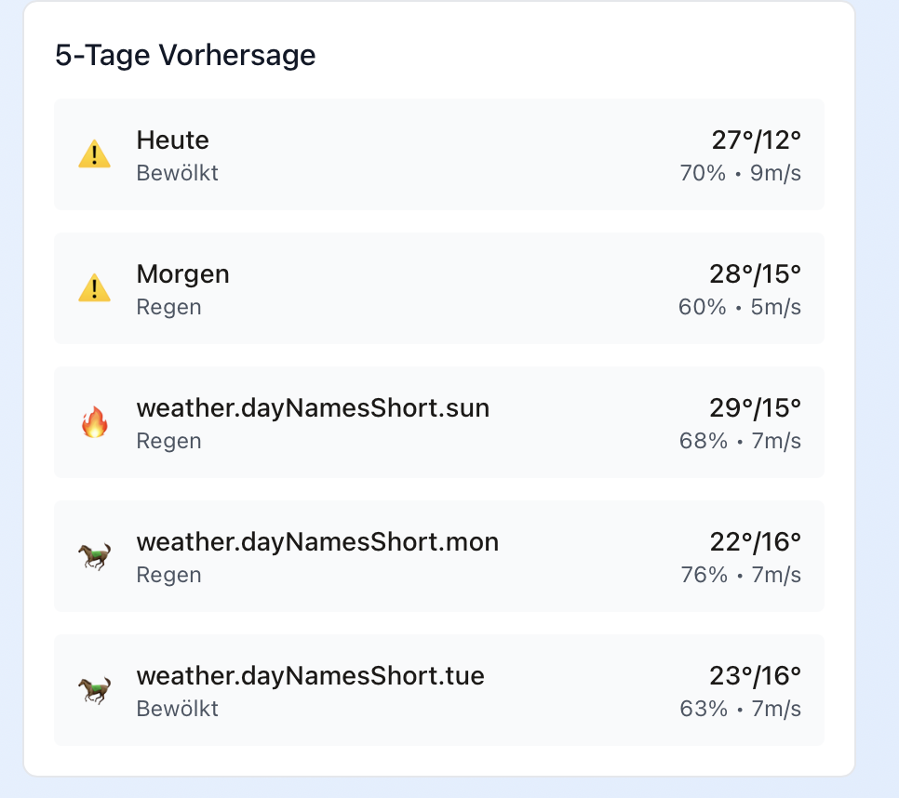Click the 23°/16° temperature reading
The width and height of the screenshot is (899, 798).
(x=755, y=676)
